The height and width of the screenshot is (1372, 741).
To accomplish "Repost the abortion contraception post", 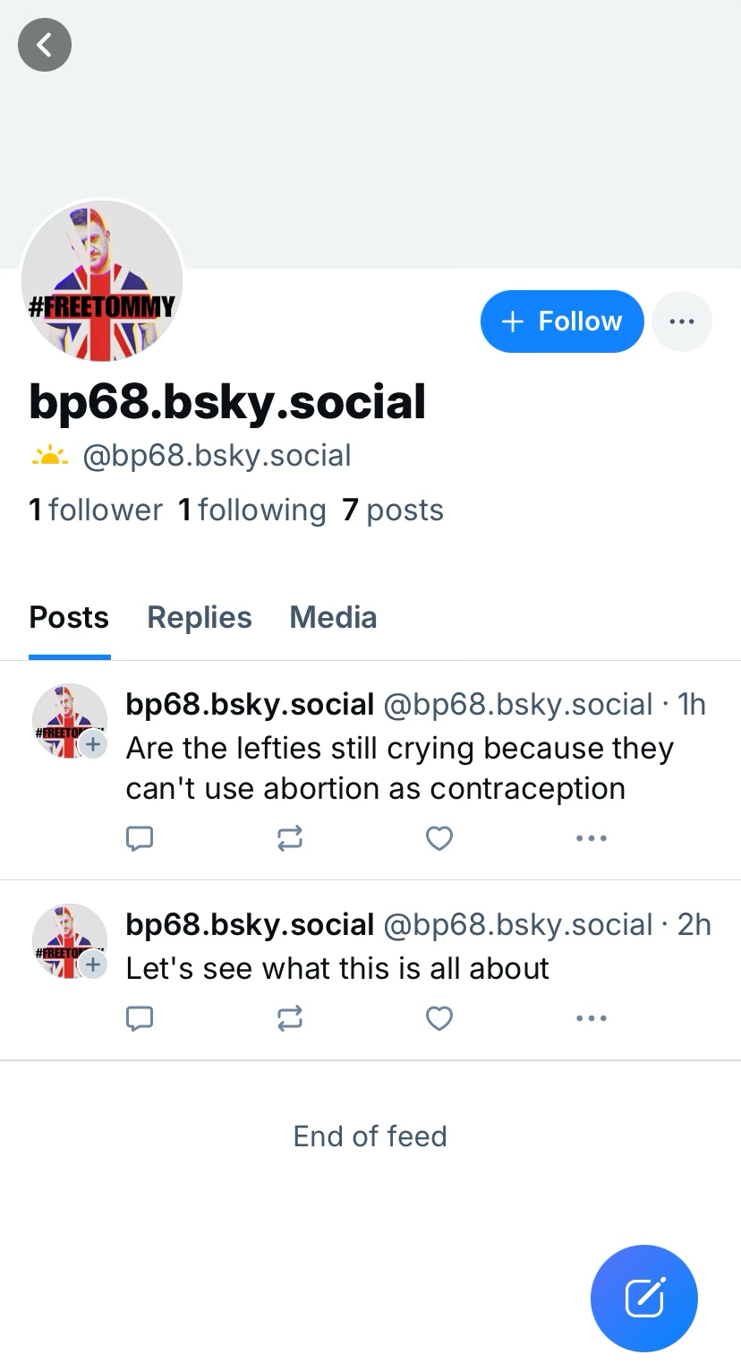I will click(290, 838).
